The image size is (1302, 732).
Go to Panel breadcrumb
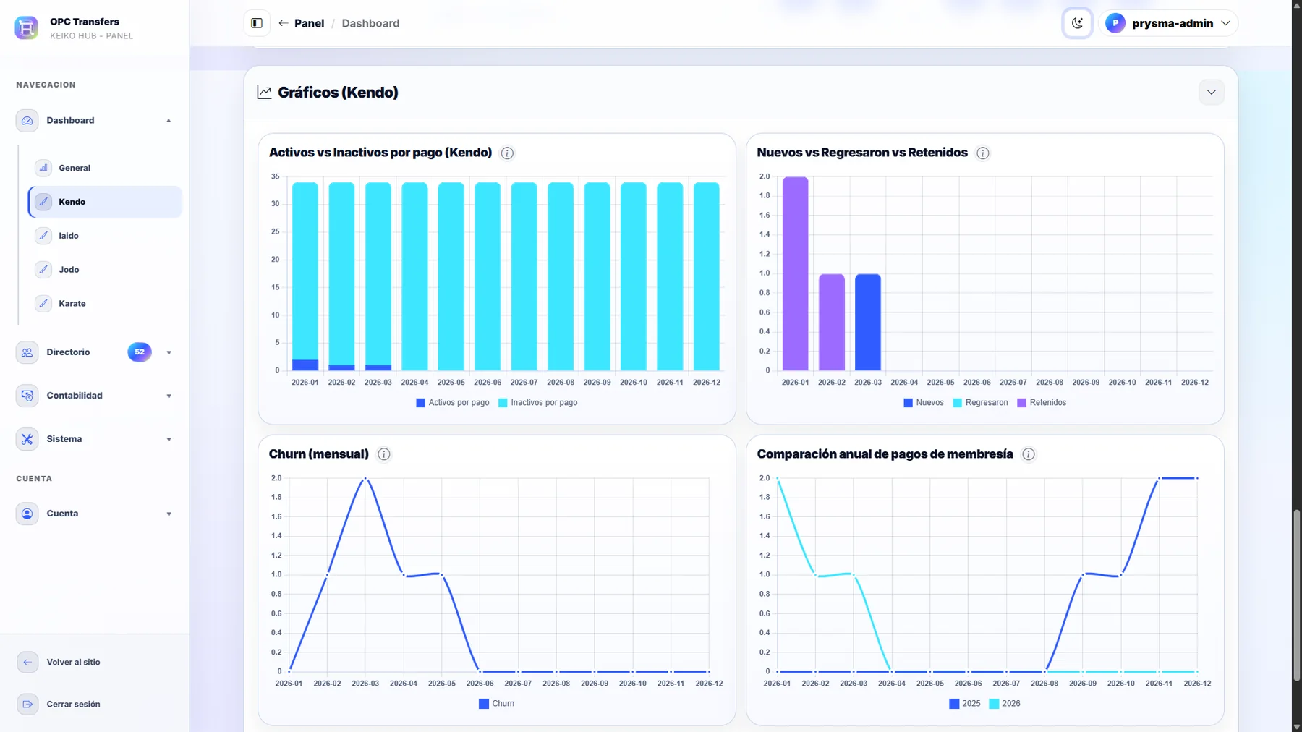coord(309,23)
